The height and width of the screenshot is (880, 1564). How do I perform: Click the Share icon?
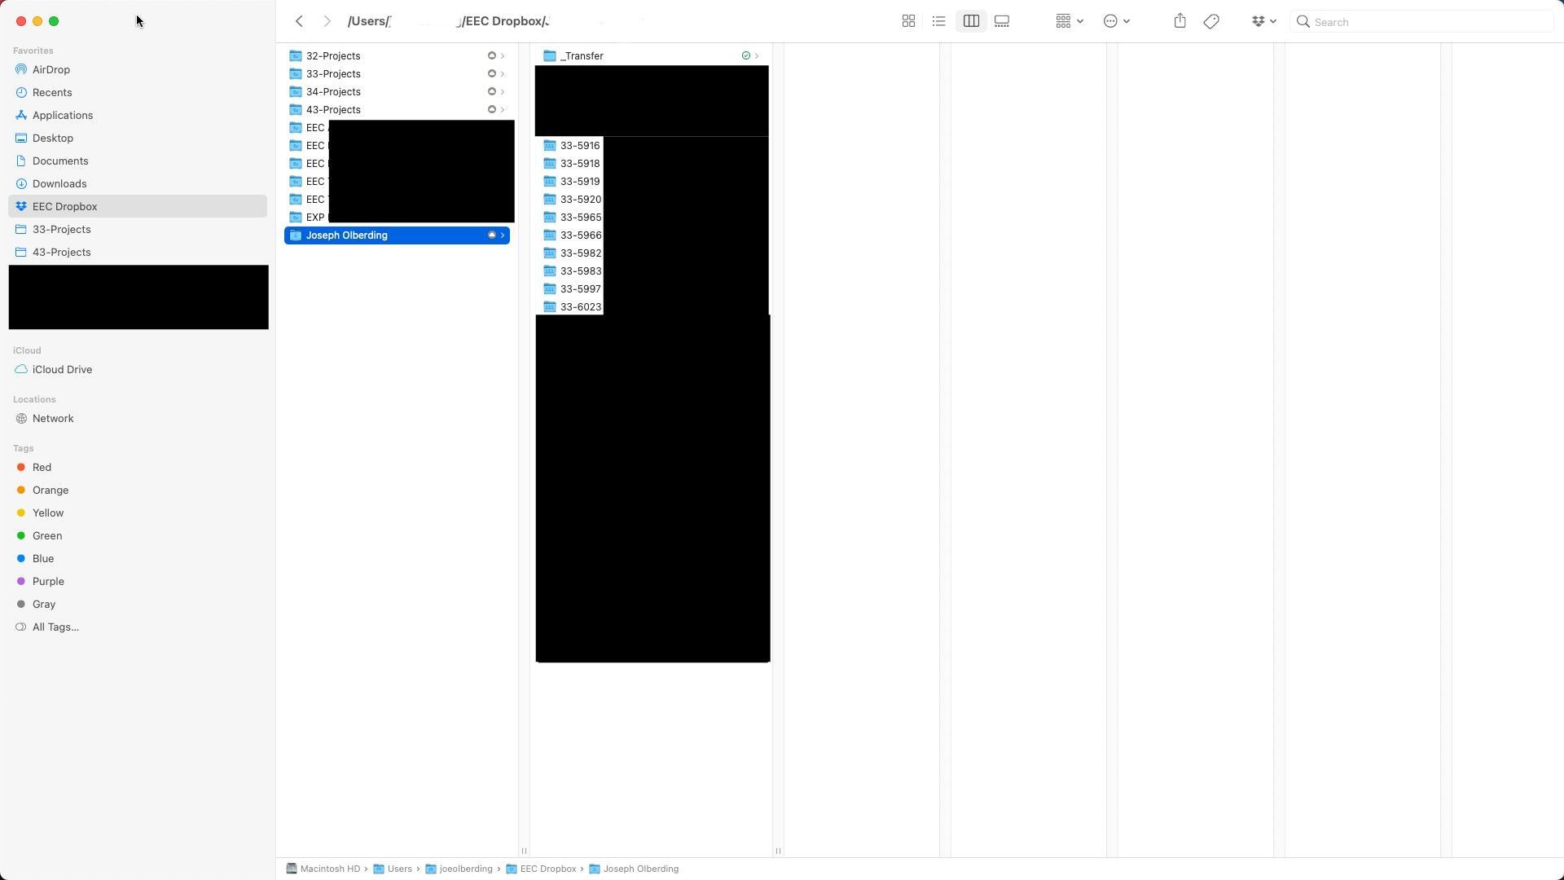[1180, 21]
